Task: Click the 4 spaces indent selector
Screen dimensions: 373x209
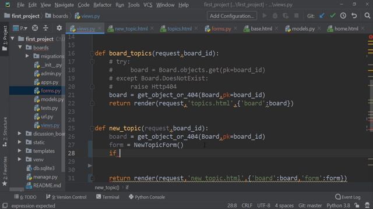Action: click(284, 206)
